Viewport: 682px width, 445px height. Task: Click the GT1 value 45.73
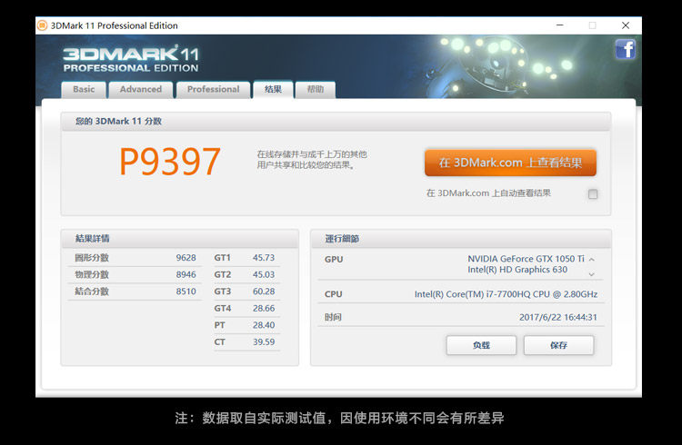point(264,258)
